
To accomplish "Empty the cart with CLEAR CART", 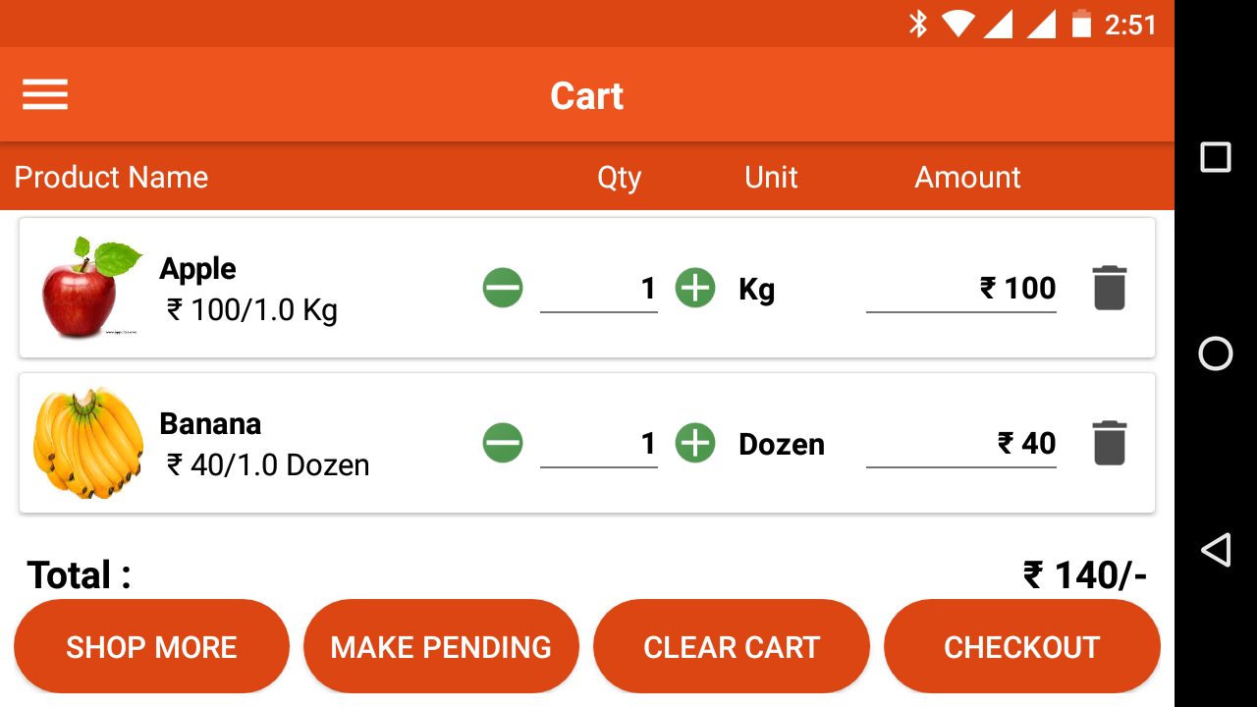I will 732,647.
